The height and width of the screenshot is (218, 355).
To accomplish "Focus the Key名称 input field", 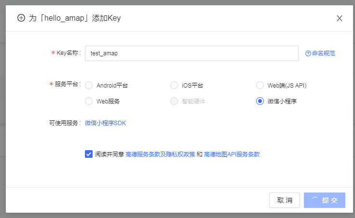I will pyautogui.click(x=191, y=53).
